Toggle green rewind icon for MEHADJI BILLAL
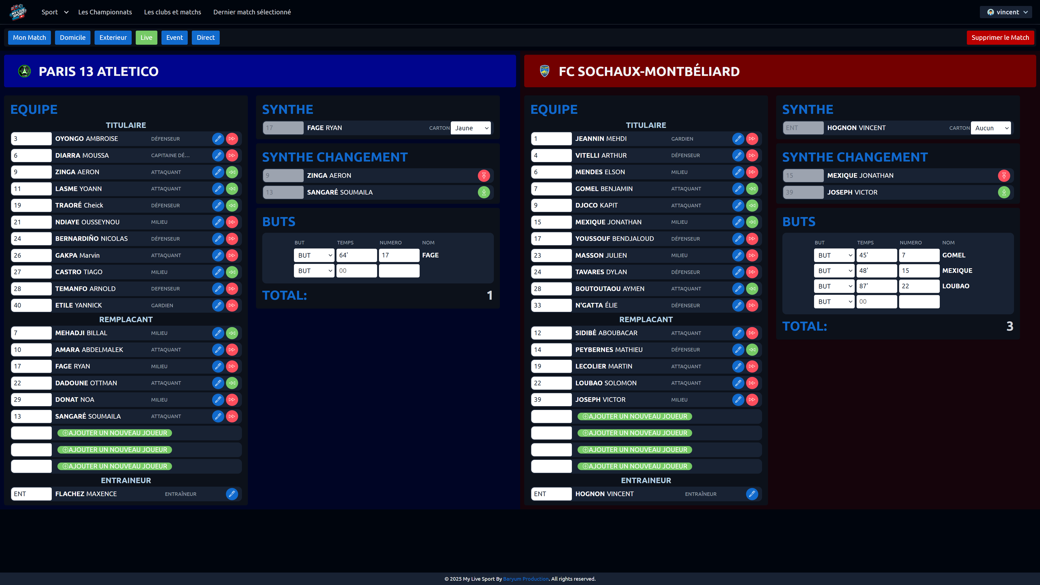Screen dimensions: 1040x585 232,333
